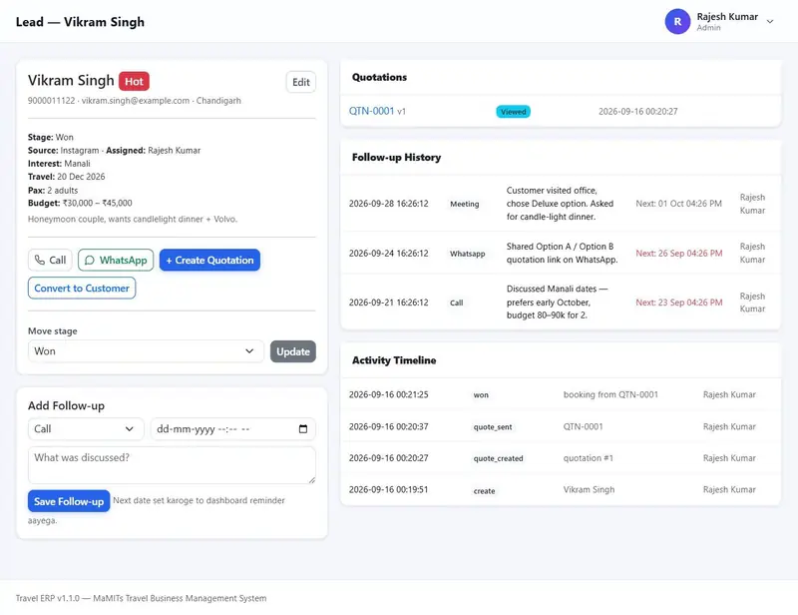Click the Hot lead badge

click(134, 81)
